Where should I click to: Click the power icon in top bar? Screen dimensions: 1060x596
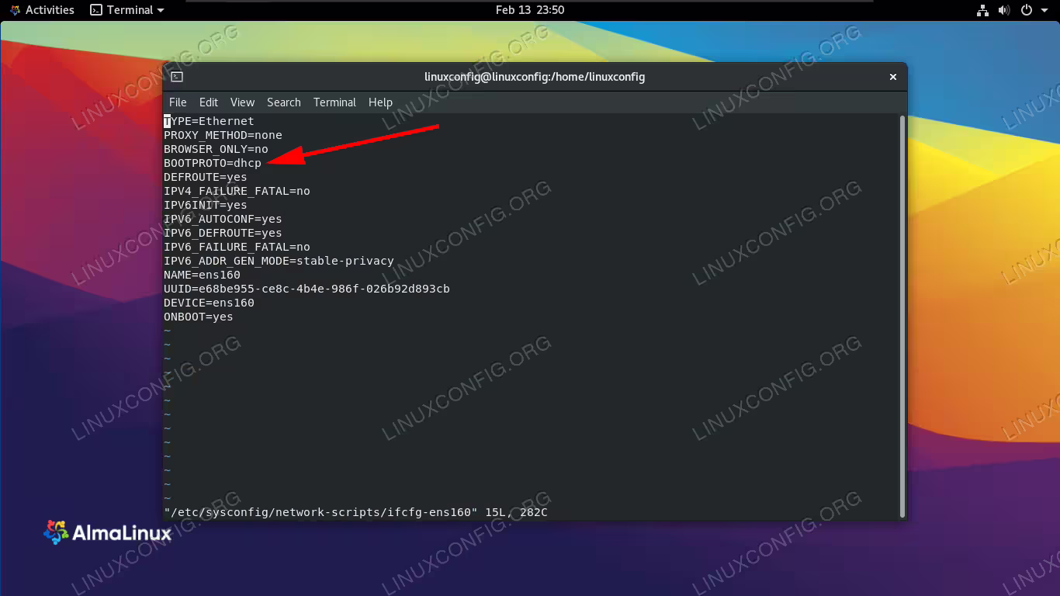1026,10
